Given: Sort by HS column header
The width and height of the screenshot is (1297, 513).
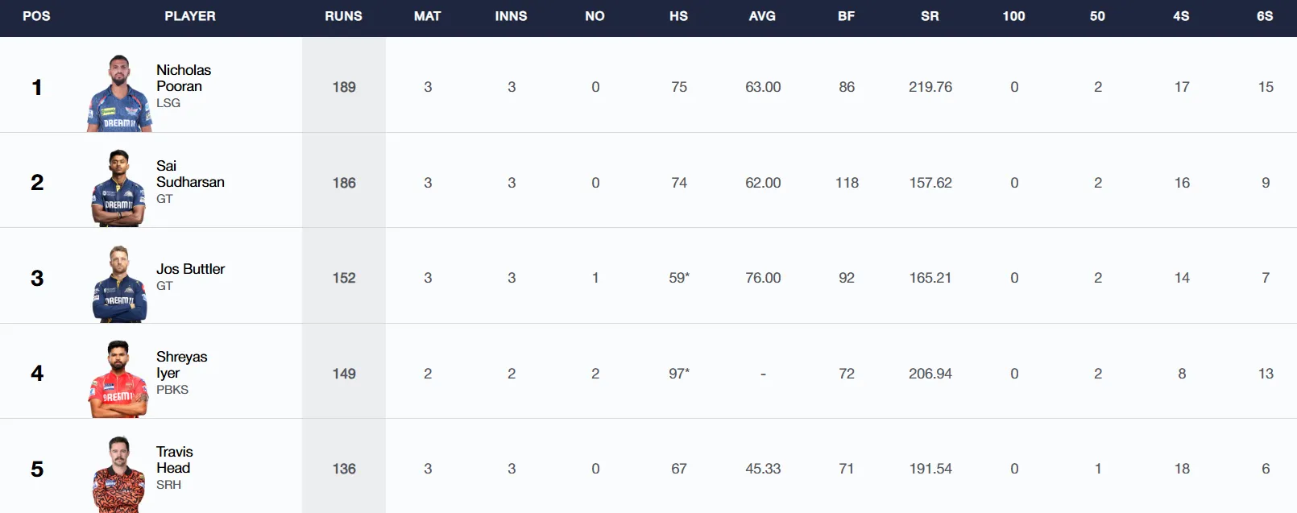Looking at the screenshot, I should click(678, 16).
